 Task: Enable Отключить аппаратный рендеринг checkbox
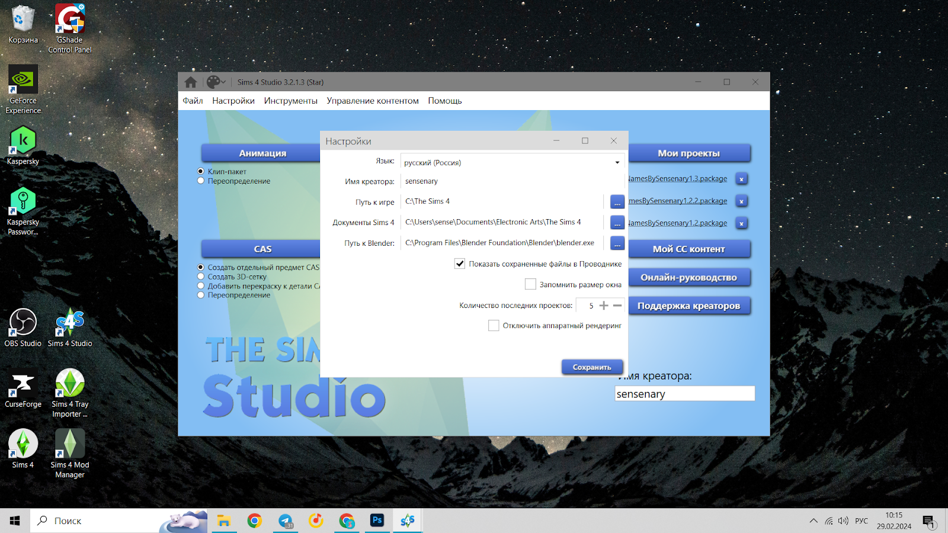click(494, 325)
